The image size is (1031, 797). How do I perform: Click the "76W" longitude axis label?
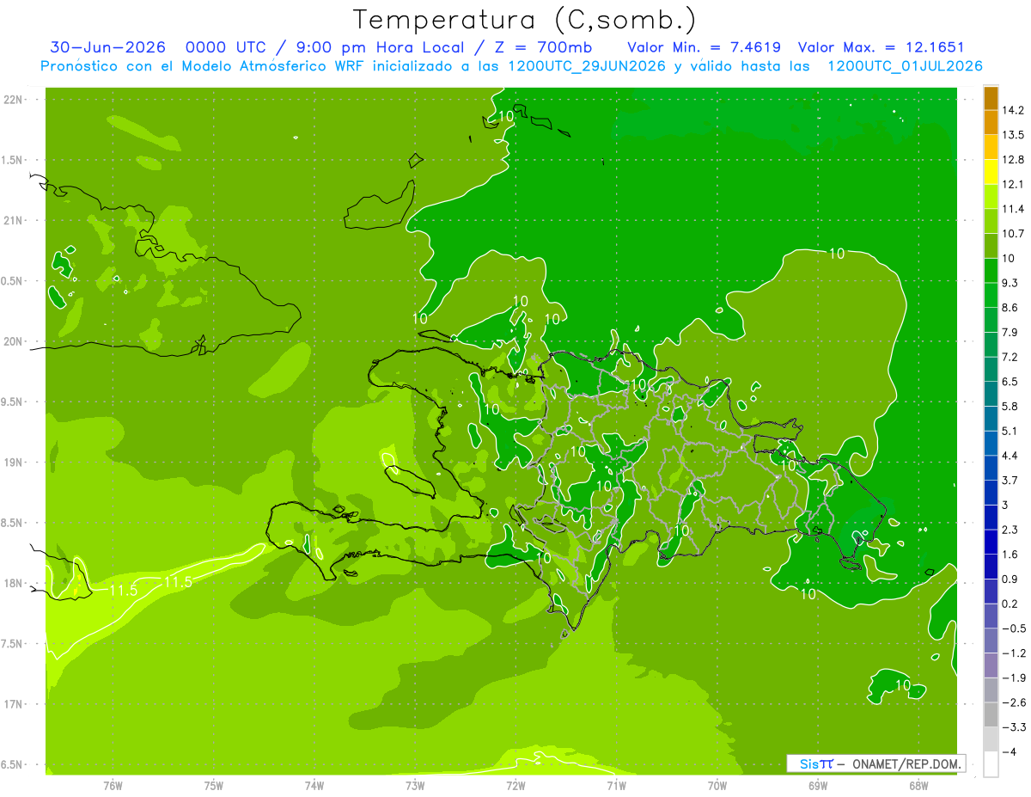pyautogui.click(x=113, y=786)
